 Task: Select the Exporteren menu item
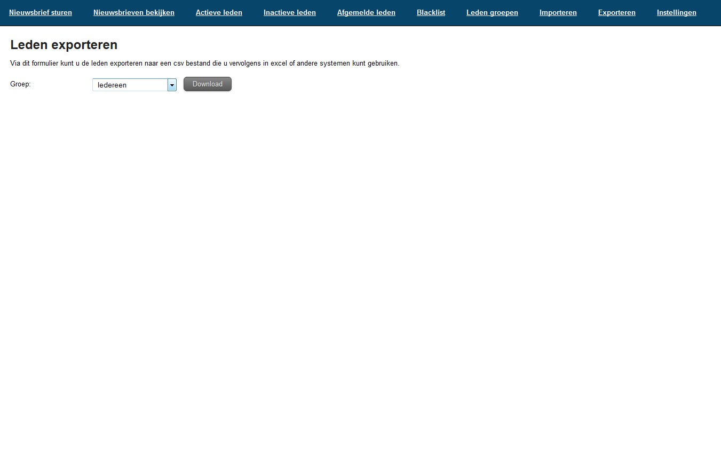(616, 12)
